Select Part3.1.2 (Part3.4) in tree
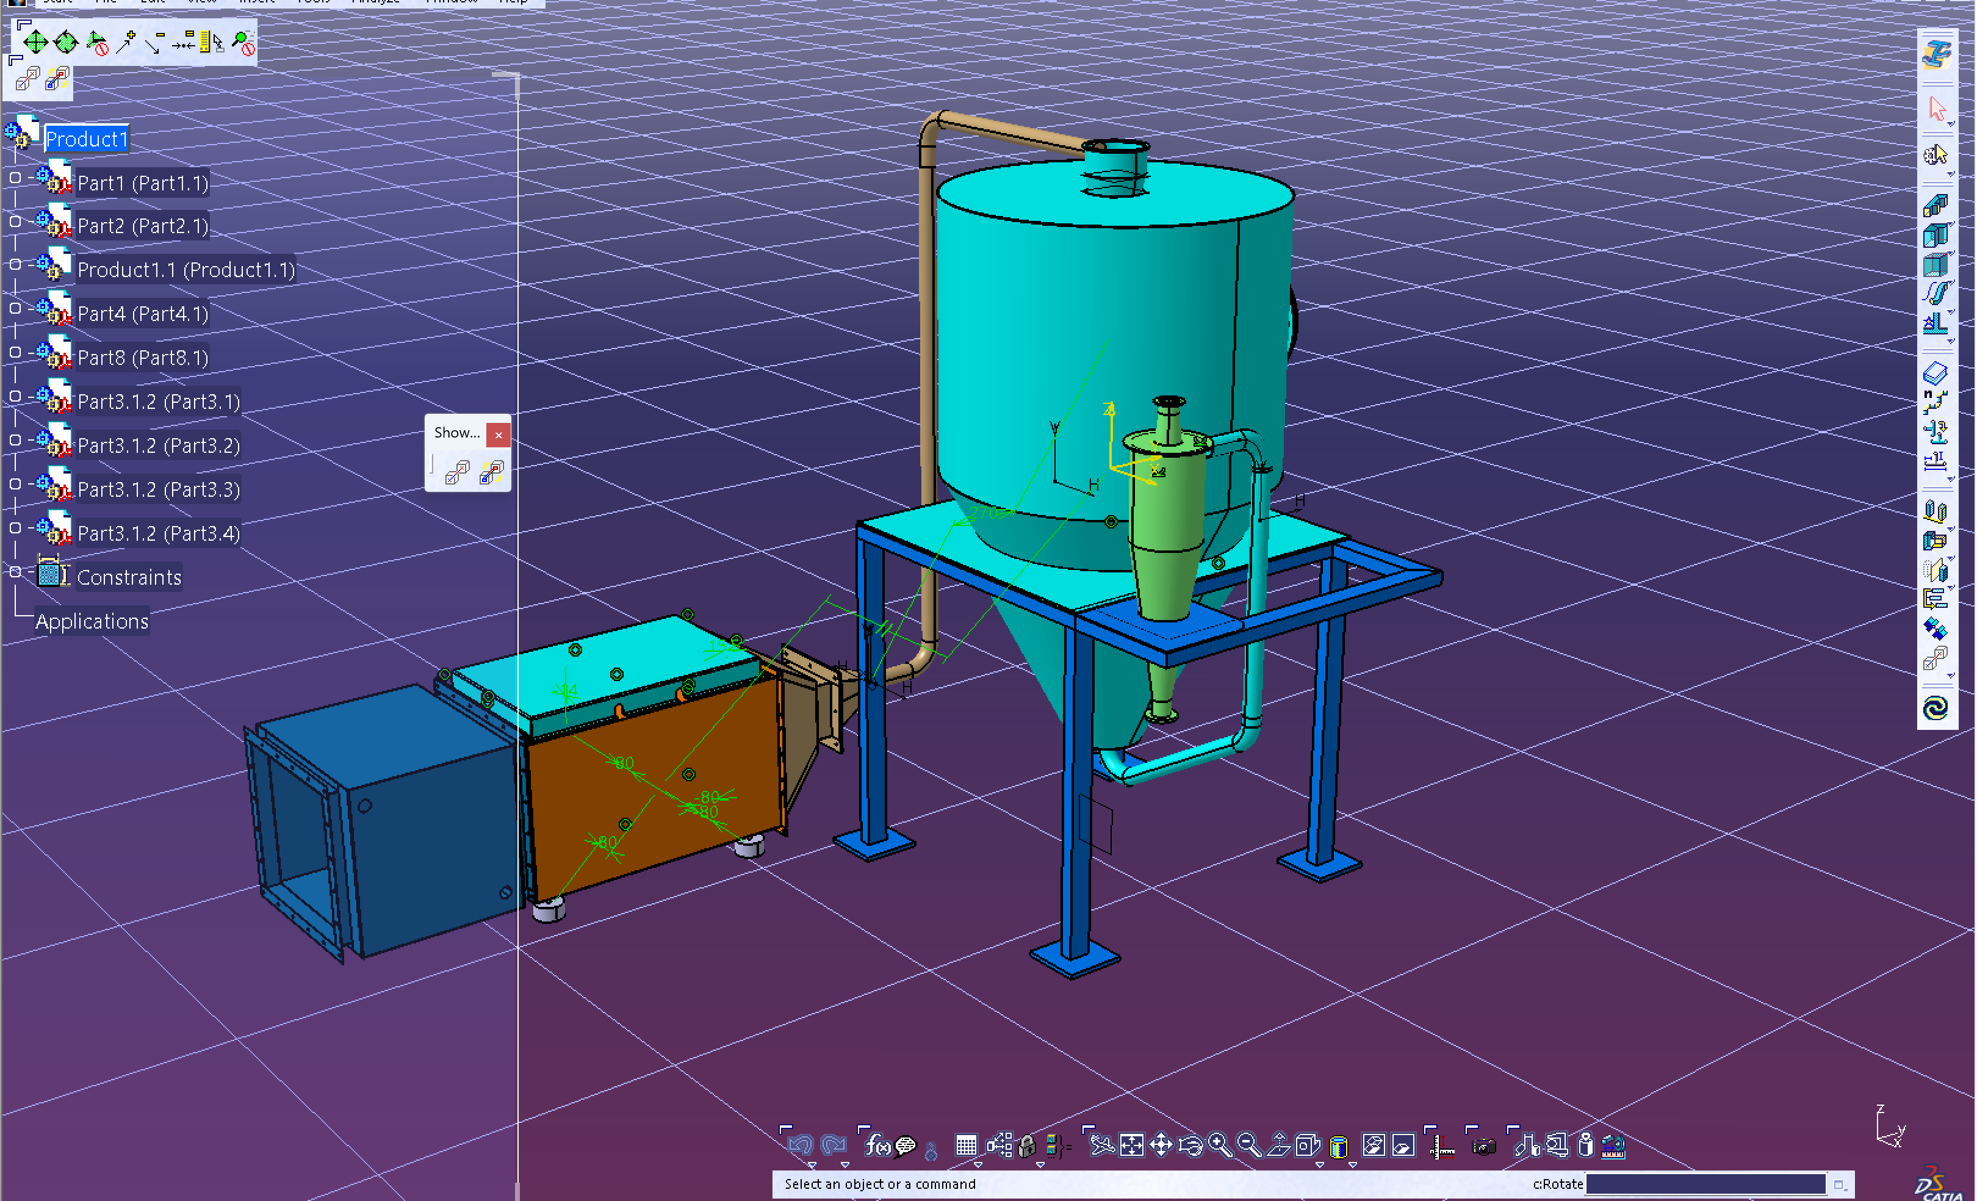Screen dimensions: 1977x1201 [x=158, y=533]
